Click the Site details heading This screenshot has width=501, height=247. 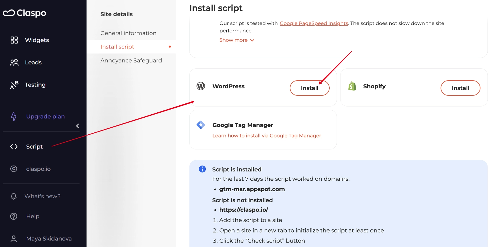(116, 14)
